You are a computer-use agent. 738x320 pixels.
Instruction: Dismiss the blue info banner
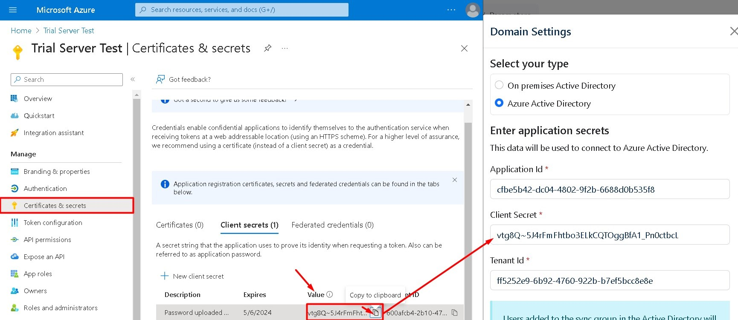pos(455,180)
